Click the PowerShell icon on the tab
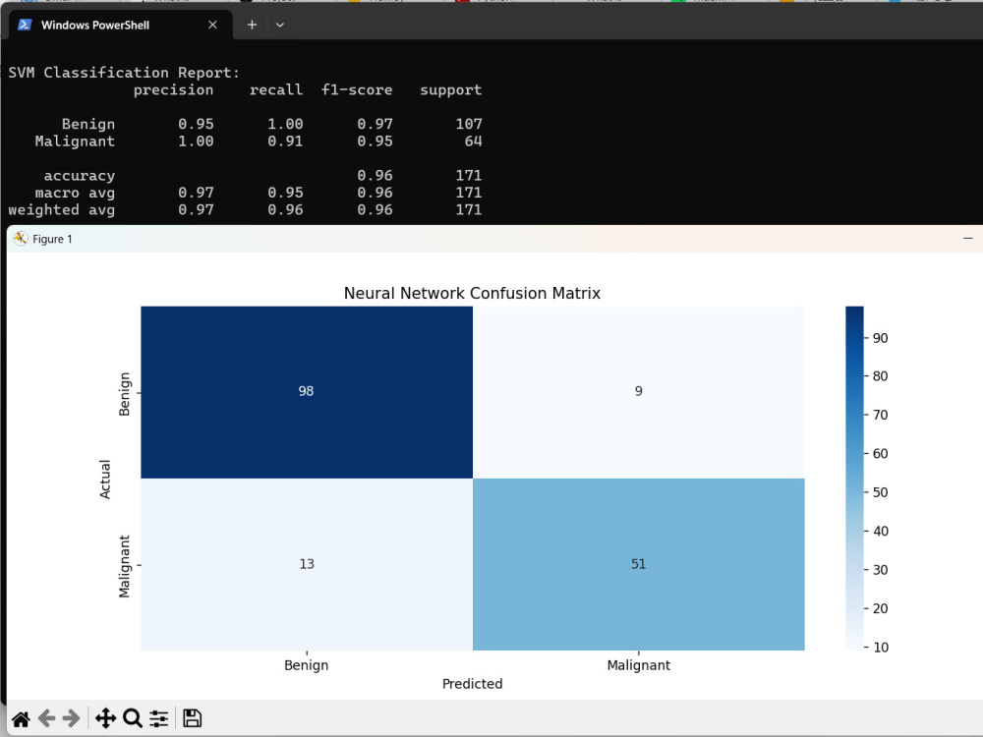The image size is (983, 737). point(26,26)
